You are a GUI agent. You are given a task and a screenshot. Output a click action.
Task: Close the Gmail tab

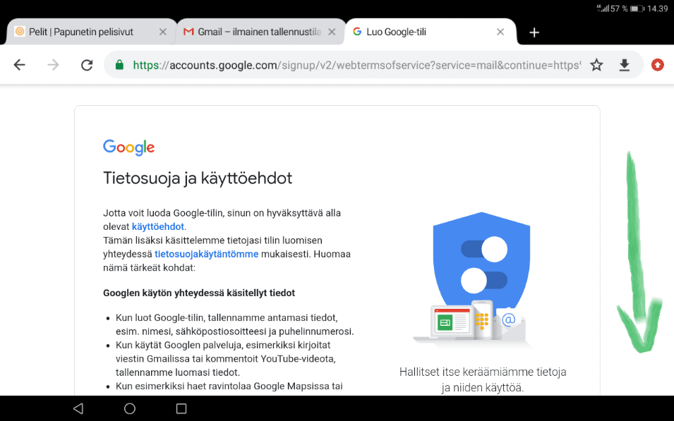[x=332, y=32]
